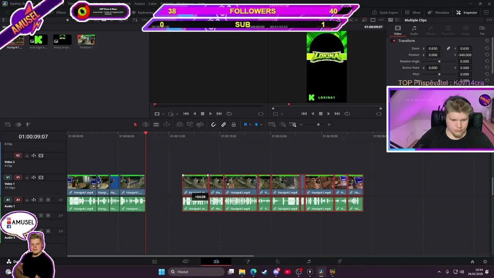Click the timeline zoom slider handle
This screenshot has width=494, height=278.
(318, 124)
